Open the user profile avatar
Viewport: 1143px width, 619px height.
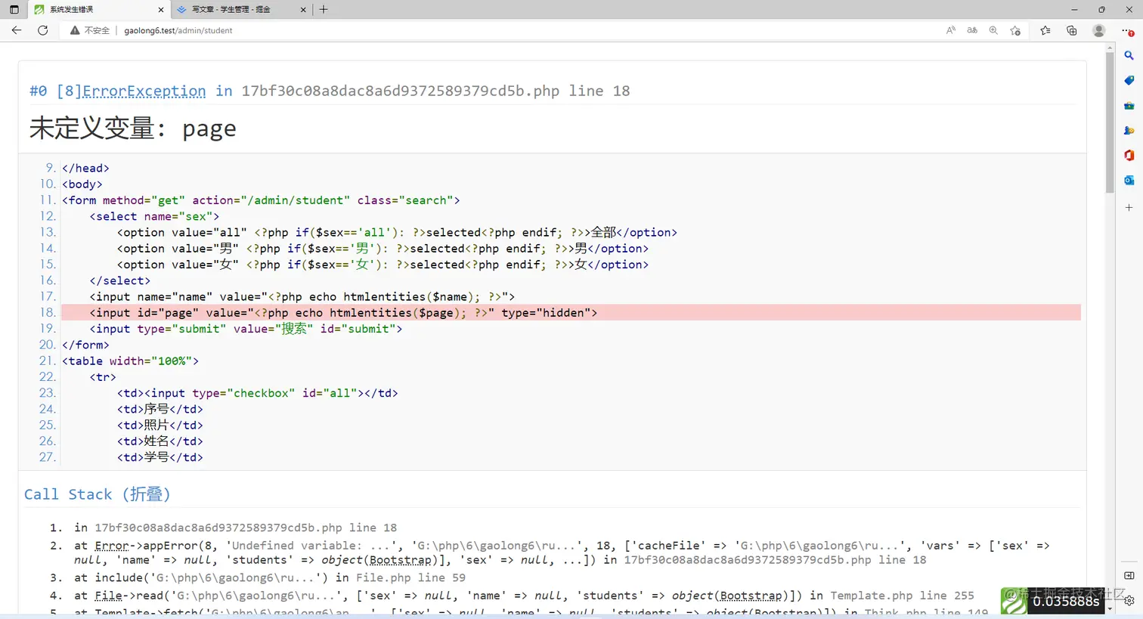(1099, 30)
